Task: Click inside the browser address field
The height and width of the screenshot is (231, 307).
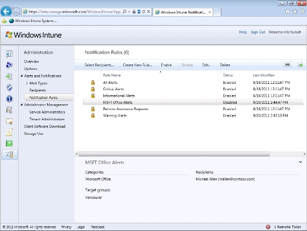Action: pos(75,12)
